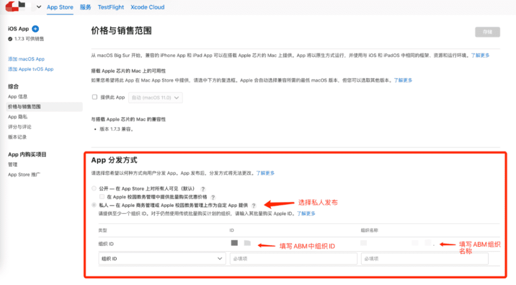Image resolution: width=516 pixels, height=285 pixels.
Task: Click the blue plus icon beside iOS App
Action: [35, 29]
